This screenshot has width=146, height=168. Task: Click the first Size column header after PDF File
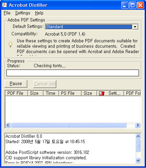point(35,93)
